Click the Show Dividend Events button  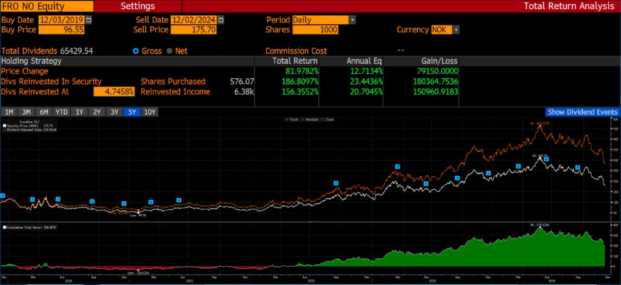click(583, 112)
